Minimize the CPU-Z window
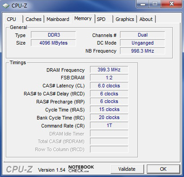Screen dimensions: 184x177 click(x=143, y=4)
